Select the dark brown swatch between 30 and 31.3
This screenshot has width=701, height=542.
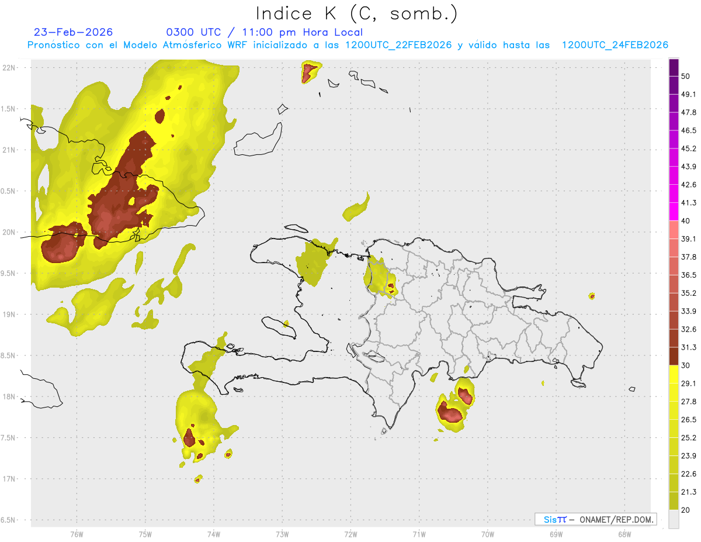pos(674,356)
